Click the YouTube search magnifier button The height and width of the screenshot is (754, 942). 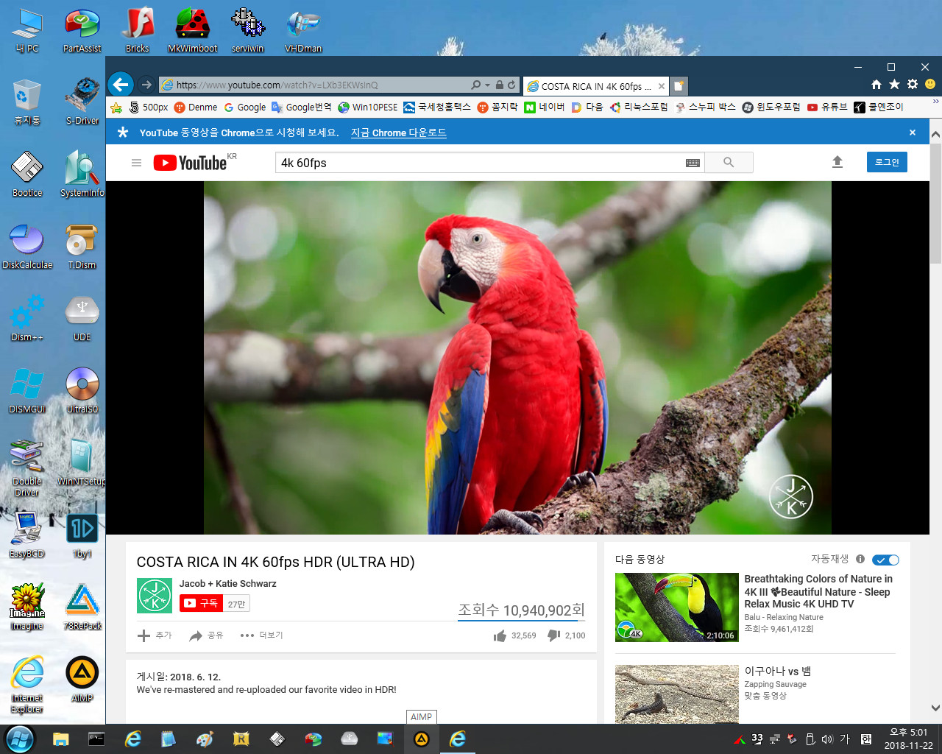coord(729,162)
